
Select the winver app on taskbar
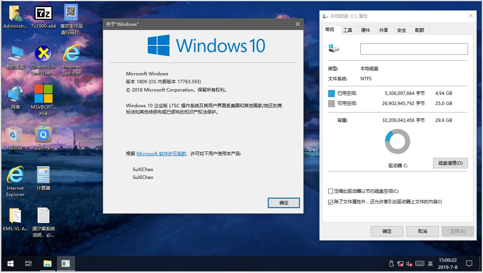66,264
